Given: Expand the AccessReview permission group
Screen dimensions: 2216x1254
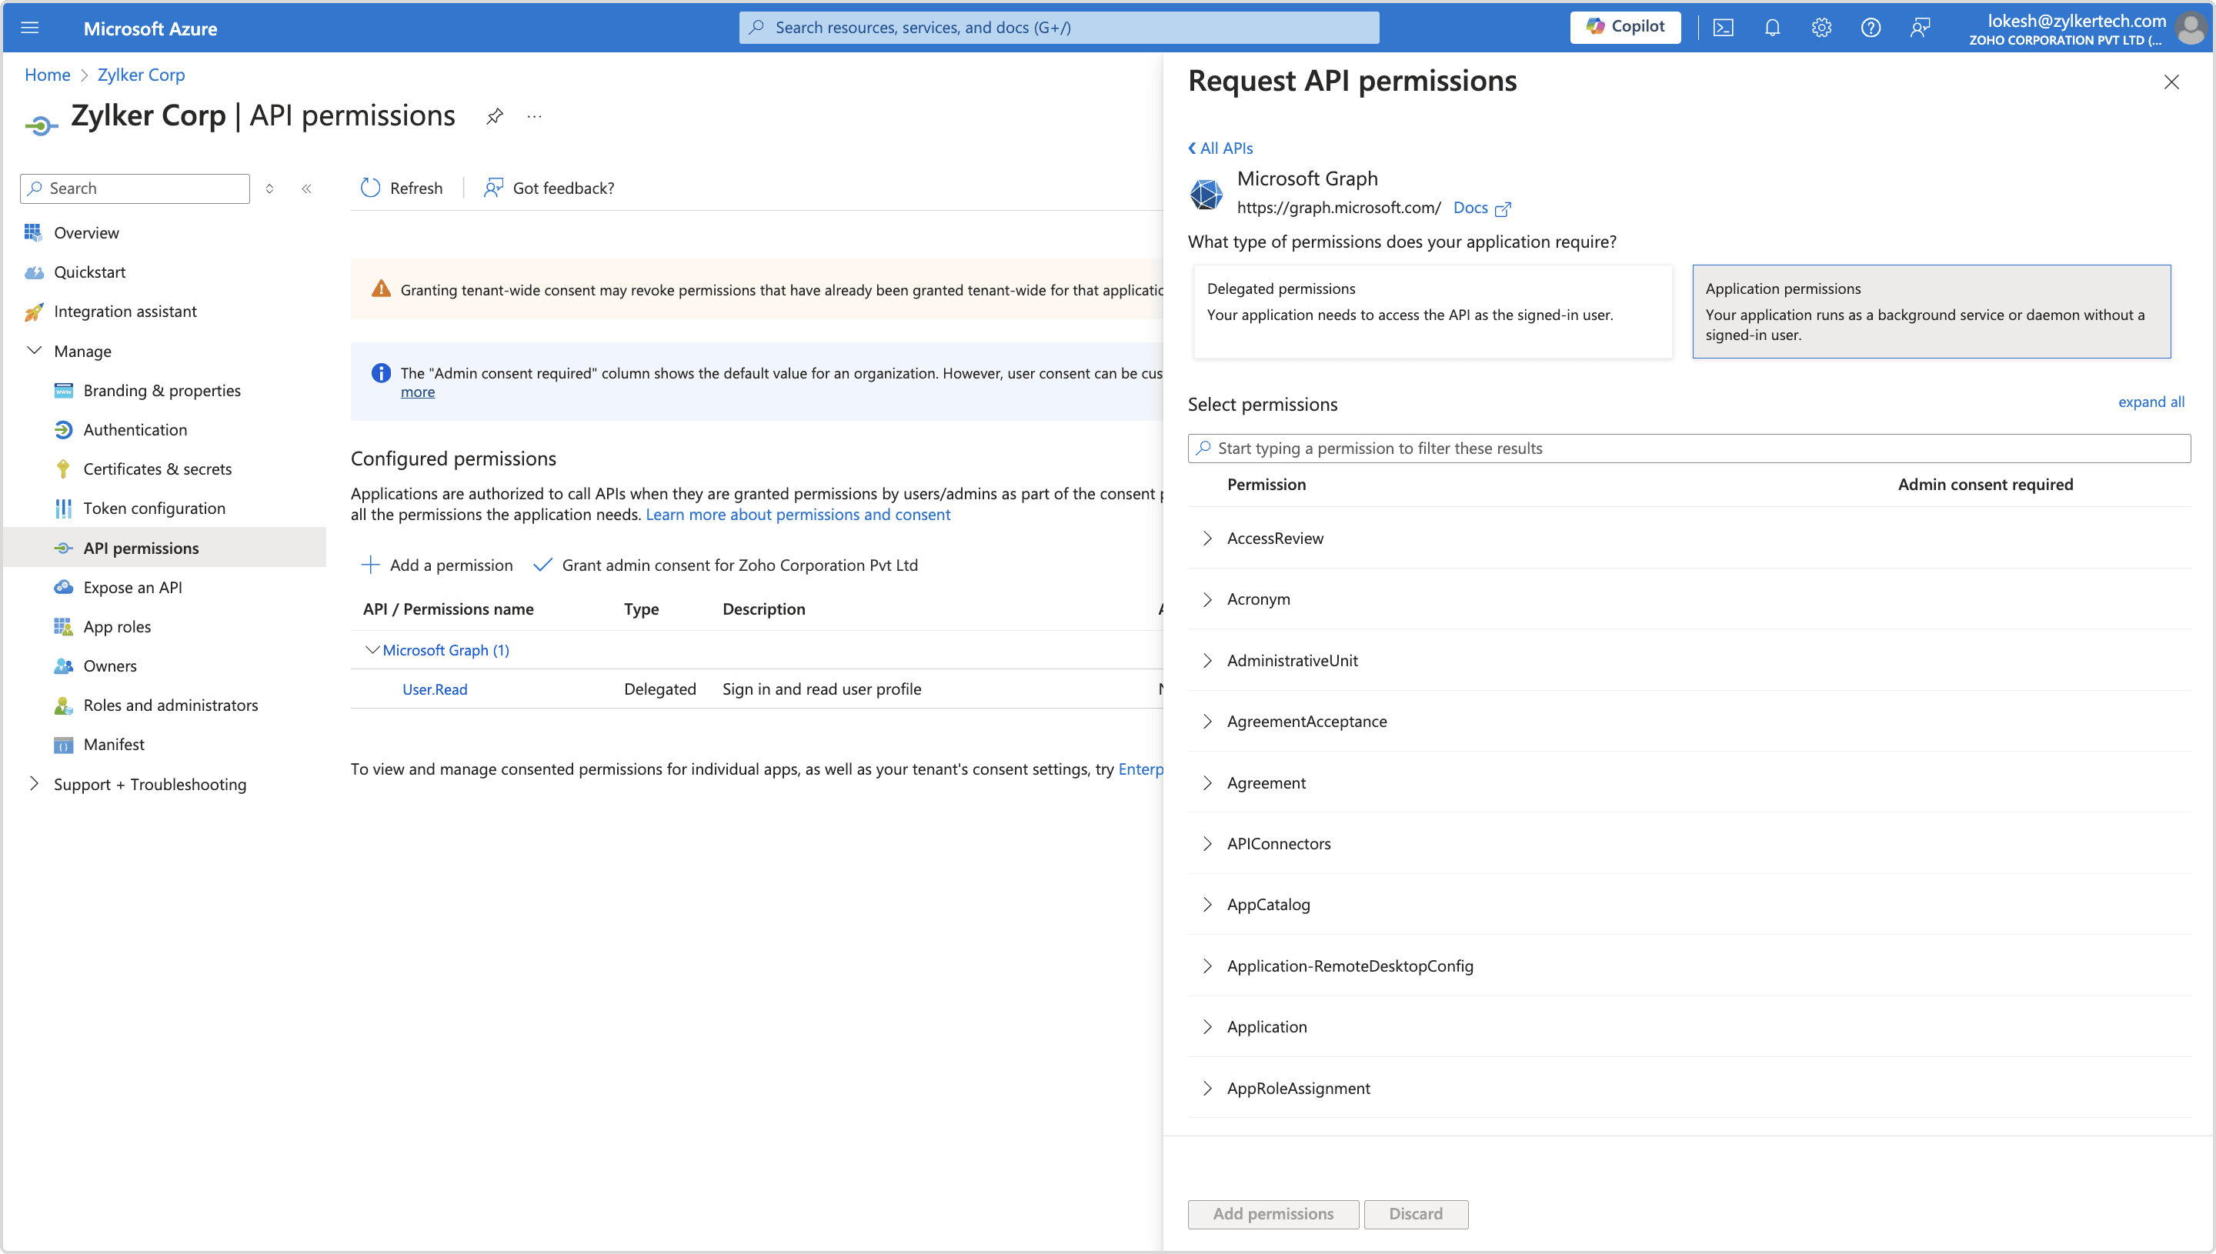Looking at the screenshot, I should click(1206, 539).
